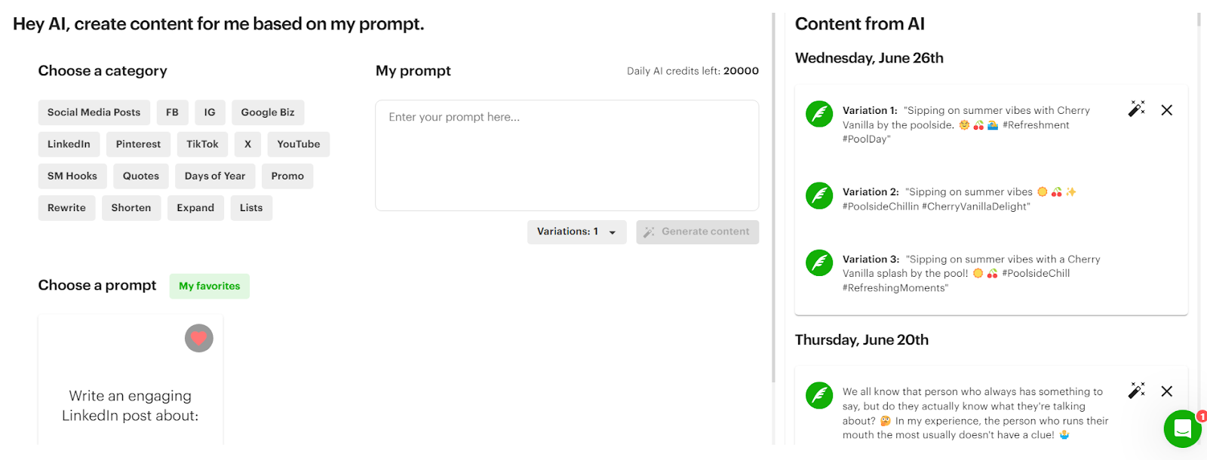The image size is (1207, 460).
Task: Select the Days of Year category
Action: (215, 176)
